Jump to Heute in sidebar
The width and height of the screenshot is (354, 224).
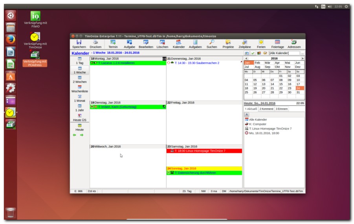tap(80, 127)
